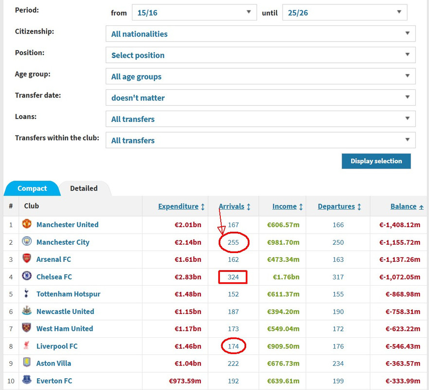Open the period 'until' 25/26 dropdown

coord(344,12)
